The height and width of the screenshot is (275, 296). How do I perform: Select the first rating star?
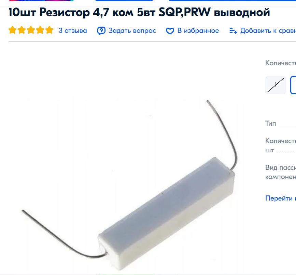point(12,30)
